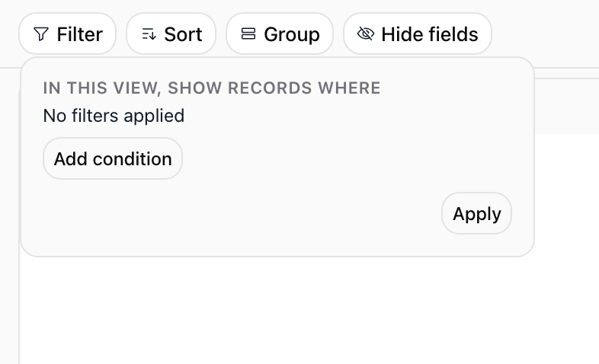Screen dimensions: 599x364
Task: Click the funnel icon on Filter
Action: (x=41, y=34)
